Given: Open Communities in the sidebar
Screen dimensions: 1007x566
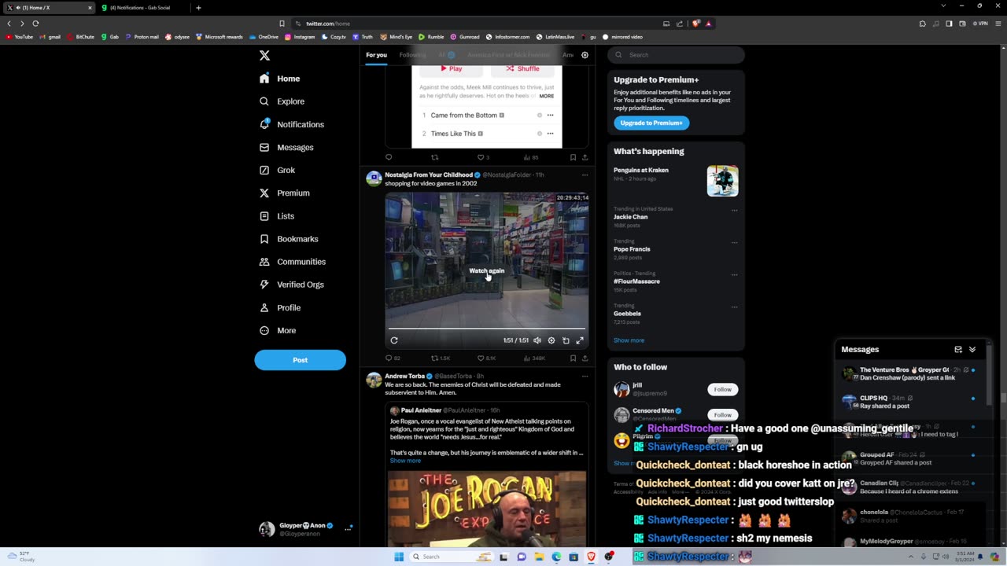Looking at the screenshot, I should (x=293, y=262).
